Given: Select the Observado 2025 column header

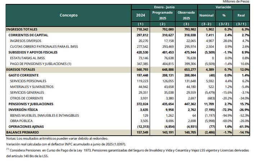Looking at the screenshot, I should tap(186, 15).
